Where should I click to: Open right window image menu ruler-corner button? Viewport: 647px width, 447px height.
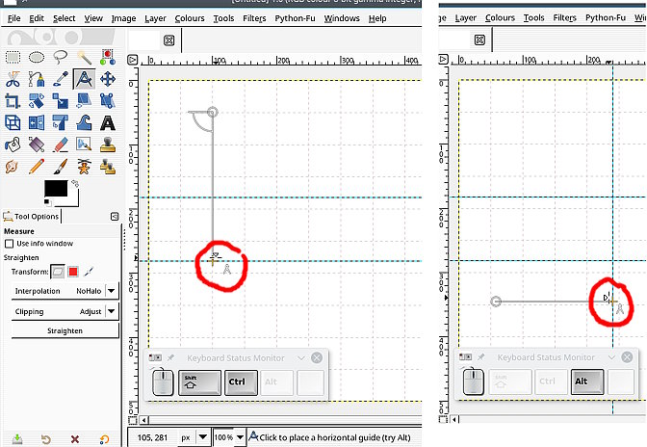443,60
